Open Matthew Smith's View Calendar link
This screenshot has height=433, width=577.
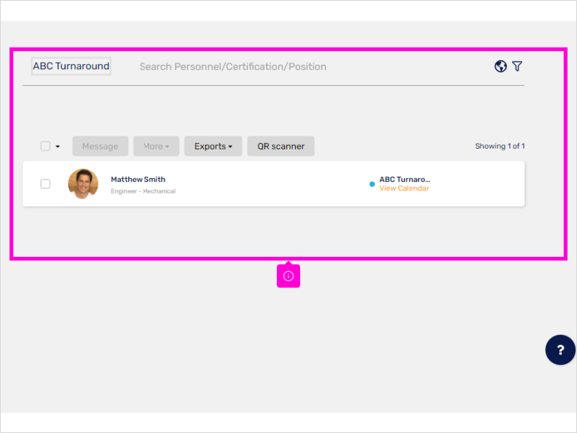coord(404,188)
